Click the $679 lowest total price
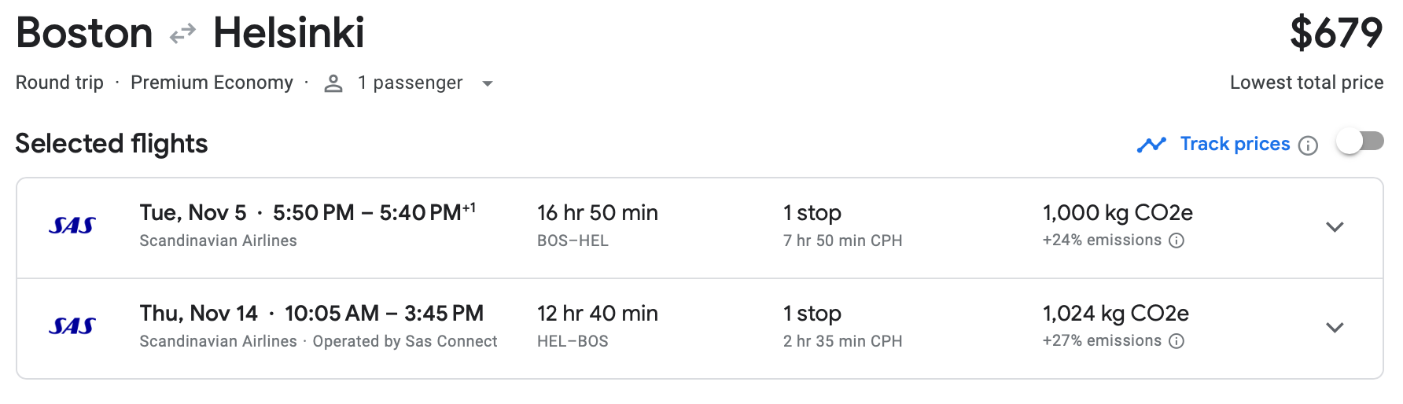 [1335, 34]
